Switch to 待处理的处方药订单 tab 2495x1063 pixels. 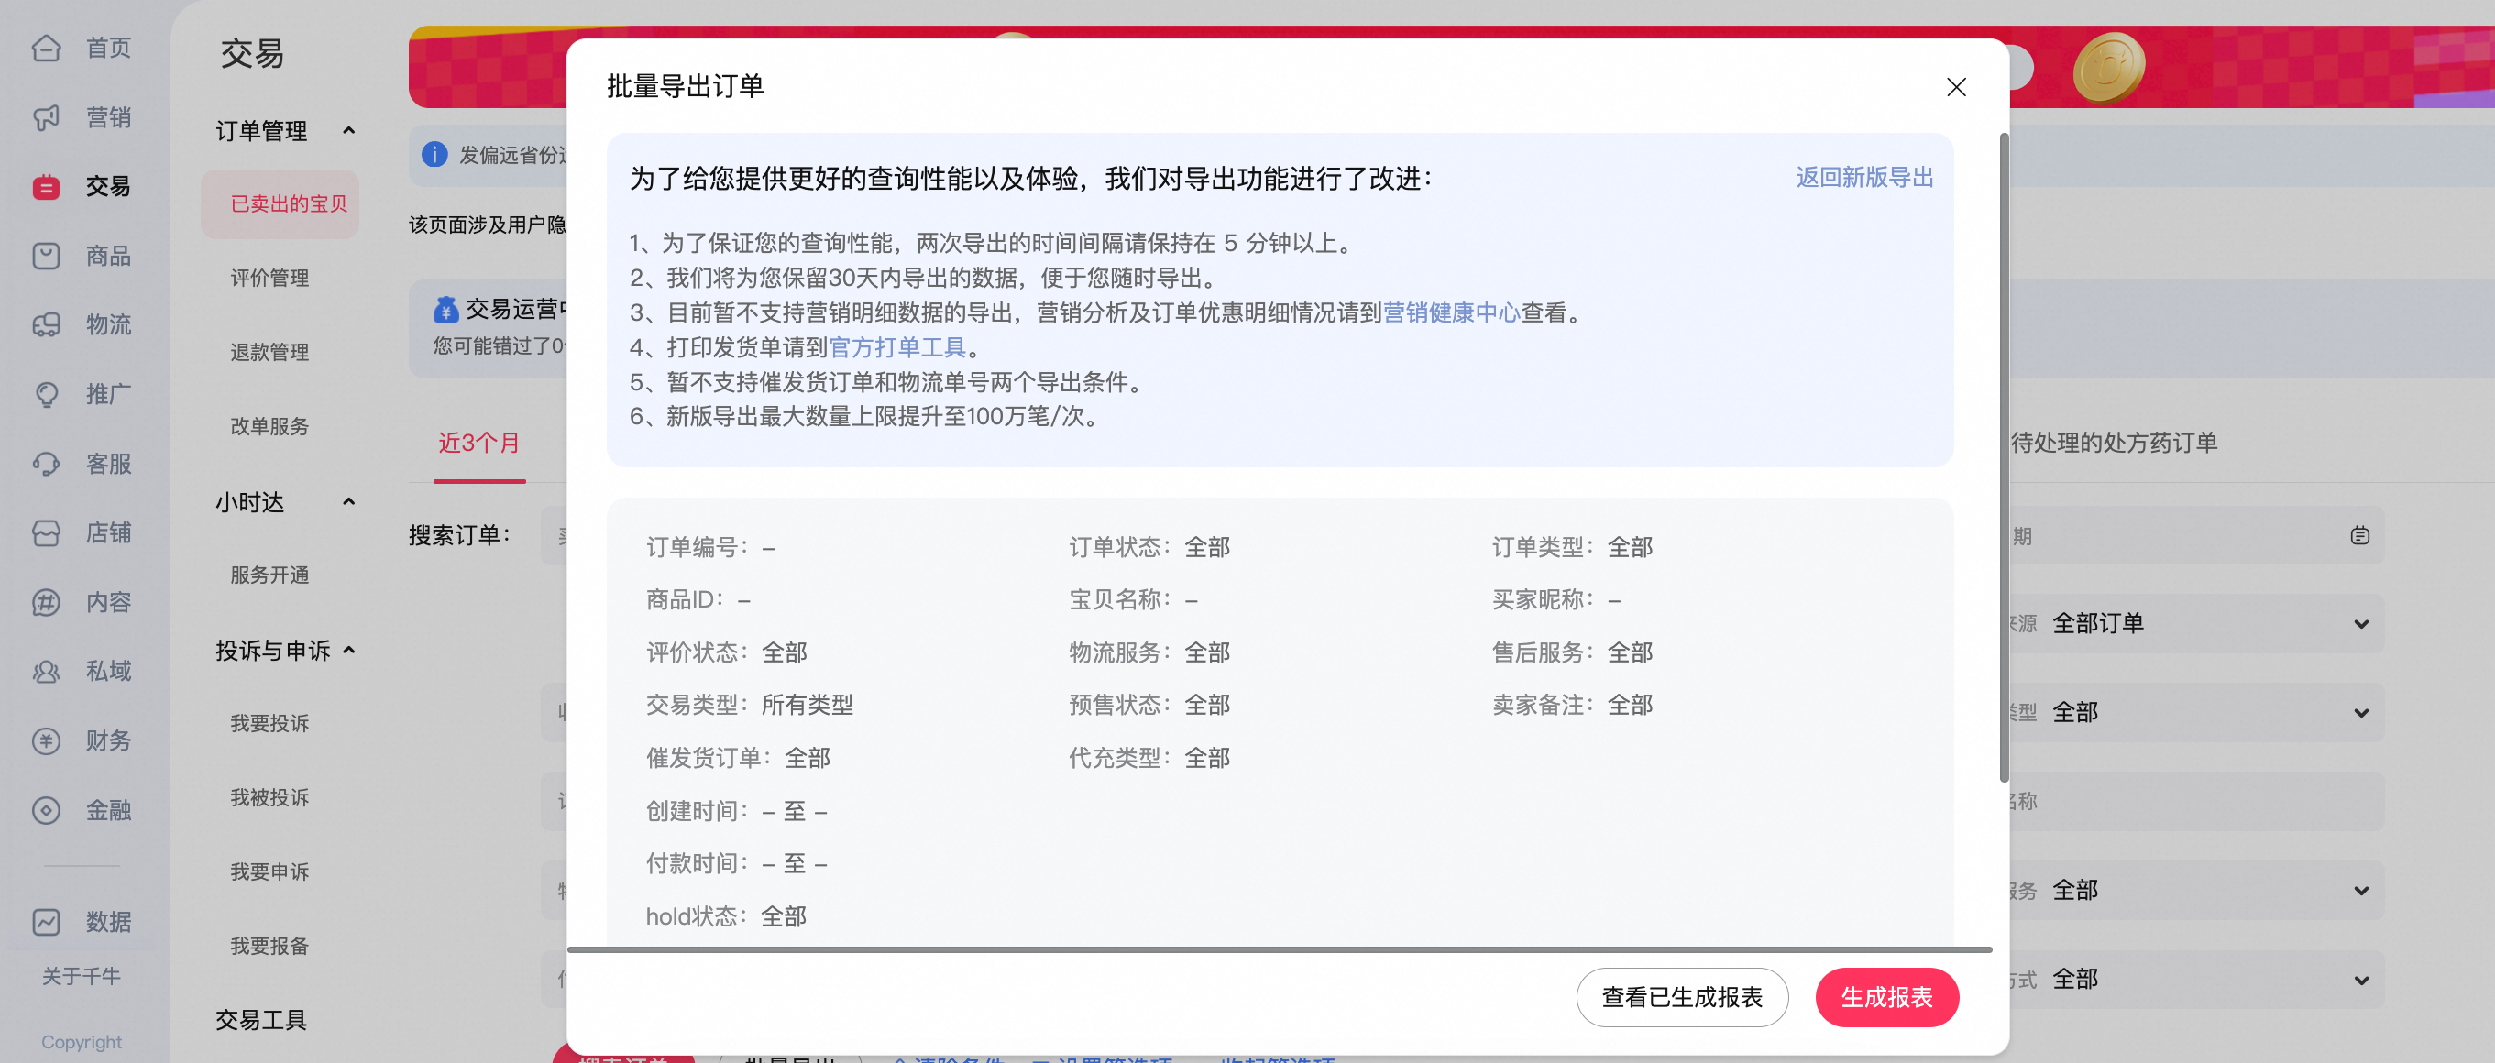point(2114,444)
